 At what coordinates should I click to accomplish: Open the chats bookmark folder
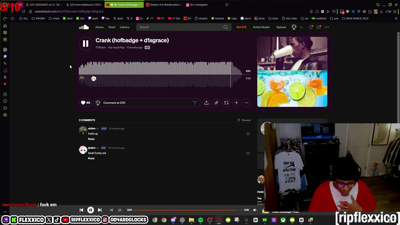pyautogui.click(x=54, y=18)
